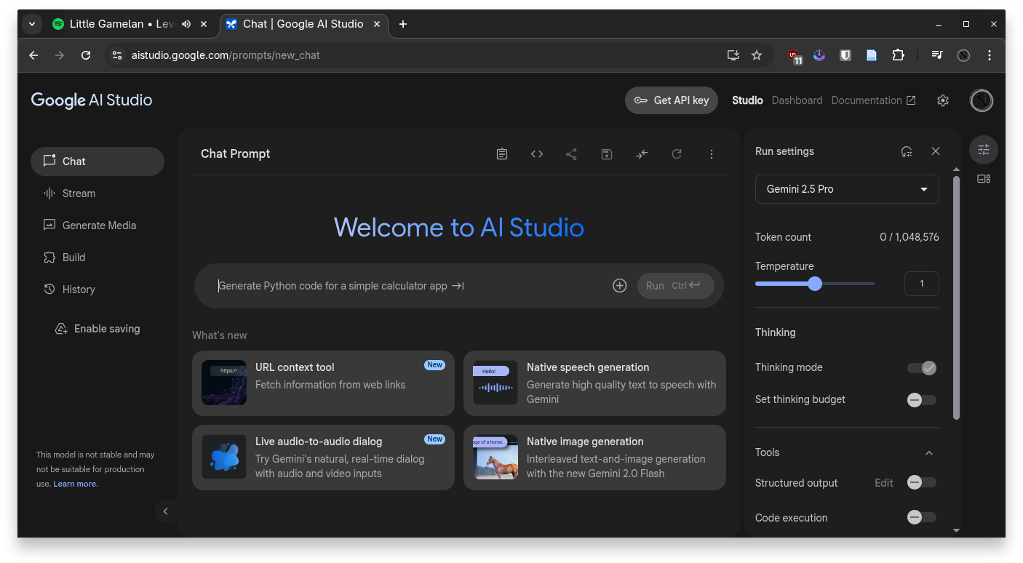Bookmark this page with the star icon

[x=757, y=55]
